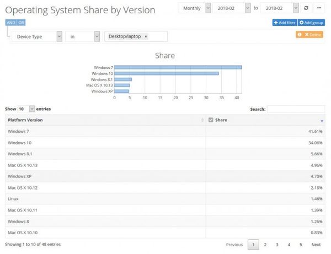Open the Monthly period dropdown

pos(194,8)
